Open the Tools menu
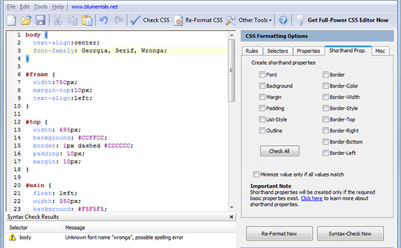The height and width of the screenshot is (248, 401). 41,7
